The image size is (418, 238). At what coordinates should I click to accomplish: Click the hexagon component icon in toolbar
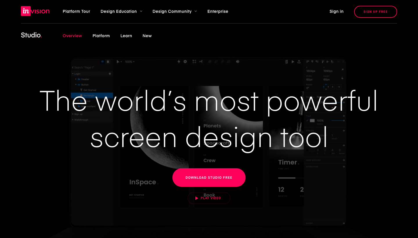(185, 62)
